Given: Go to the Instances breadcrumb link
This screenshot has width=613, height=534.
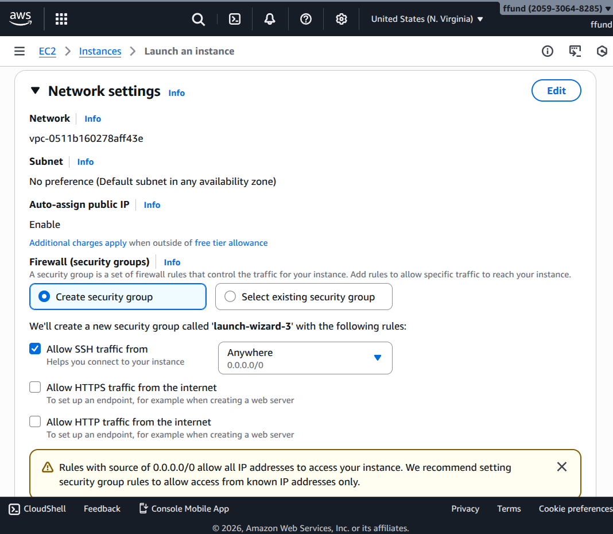Looking at the screenshot, I should tap(100, 51).
